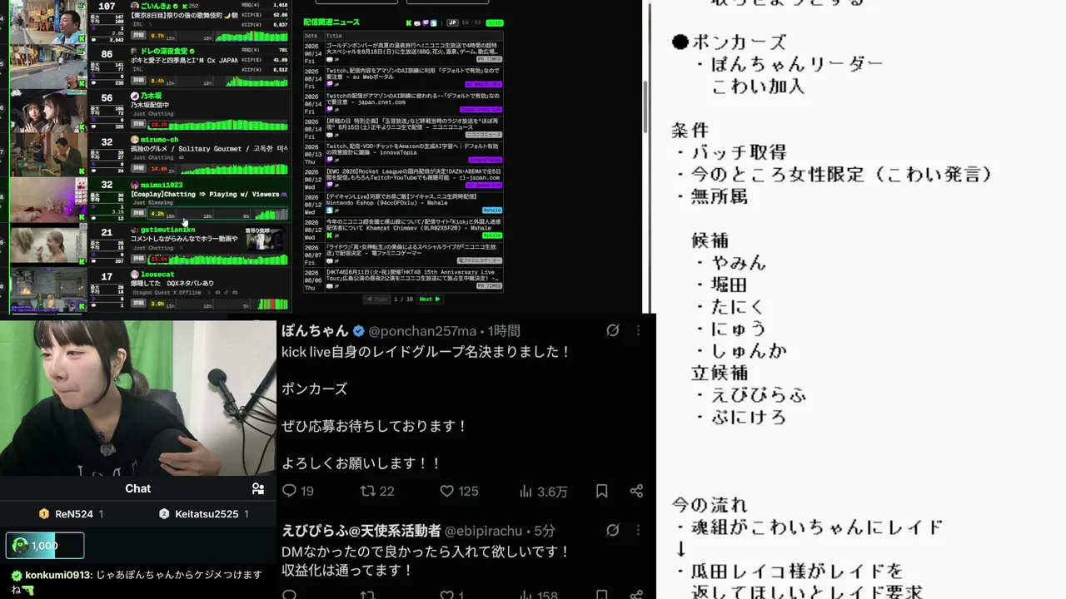The image size is (1066, 599).
Task: Open 乃木坂 channel name link
Action: pos(152,96)
